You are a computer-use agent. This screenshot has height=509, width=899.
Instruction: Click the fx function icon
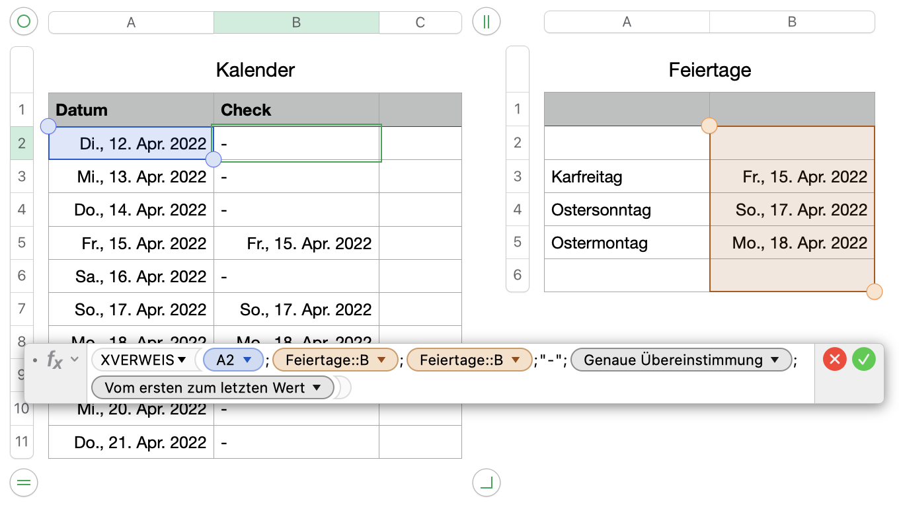pyautogui.click(x=55, y=360)
